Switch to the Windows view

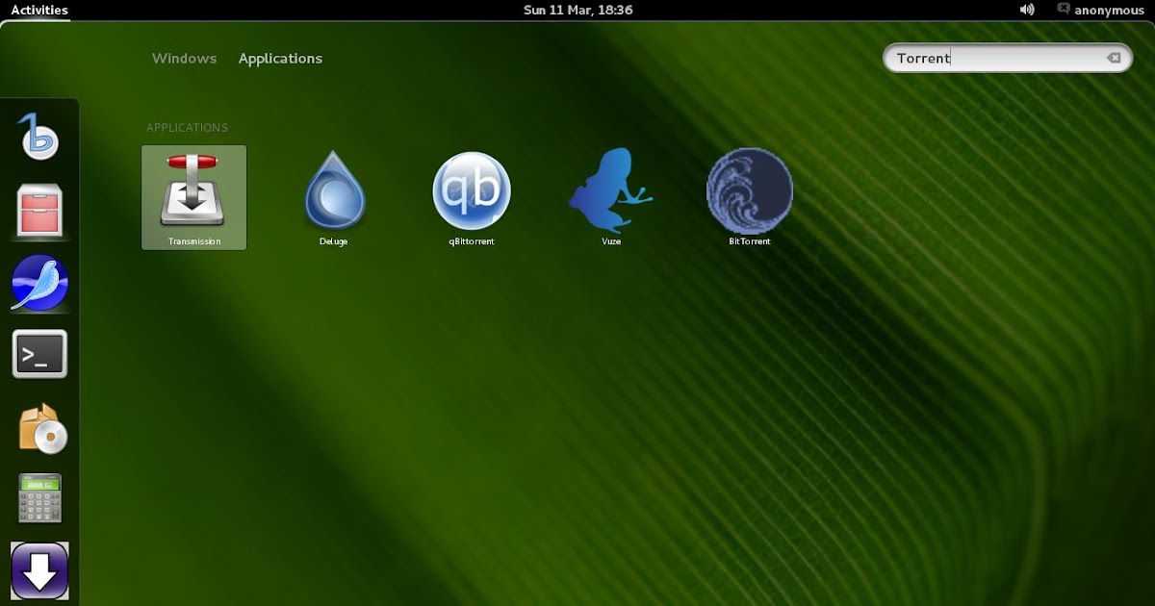pos(184,59)
